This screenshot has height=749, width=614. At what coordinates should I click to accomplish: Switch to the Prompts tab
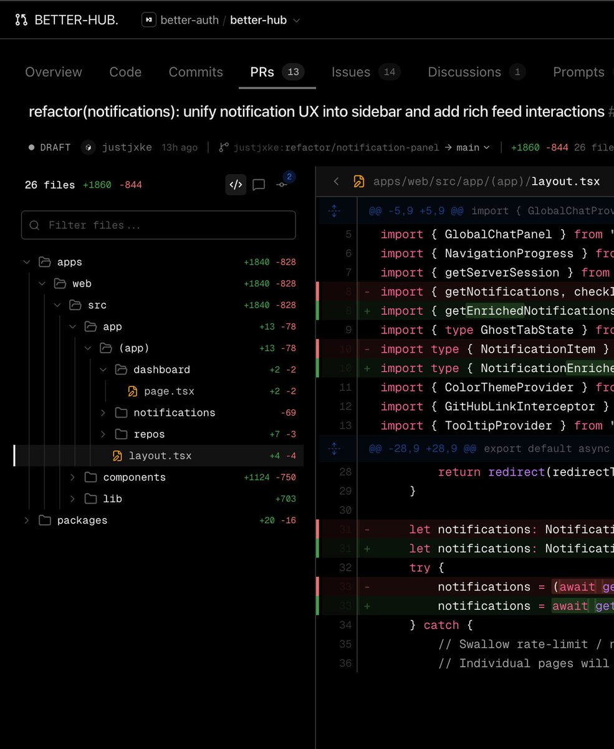coord(578,72)
